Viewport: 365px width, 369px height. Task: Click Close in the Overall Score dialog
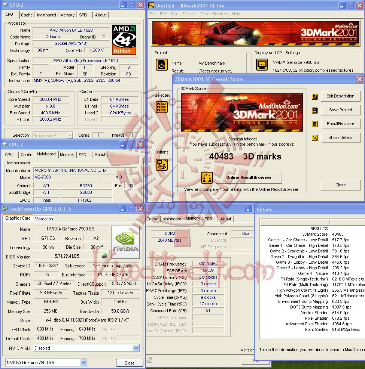340,185
